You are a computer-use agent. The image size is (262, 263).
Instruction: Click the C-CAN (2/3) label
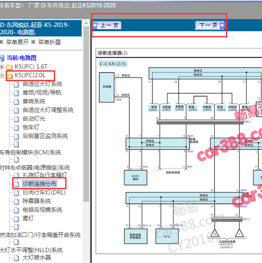pyautogui.click(x=113, y=64)
